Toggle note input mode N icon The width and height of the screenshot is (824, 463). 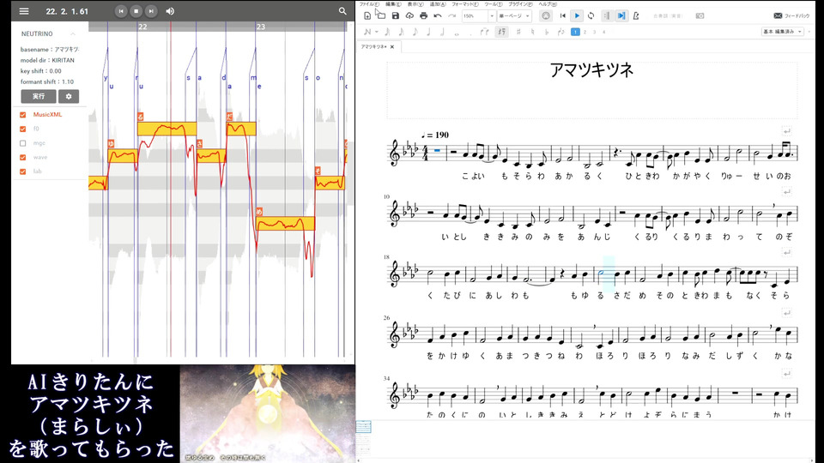367,32
